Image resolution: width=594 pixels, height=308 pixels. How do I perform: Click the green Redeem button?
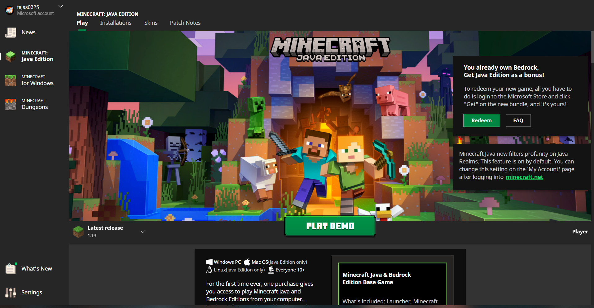(x=482, y=120)
